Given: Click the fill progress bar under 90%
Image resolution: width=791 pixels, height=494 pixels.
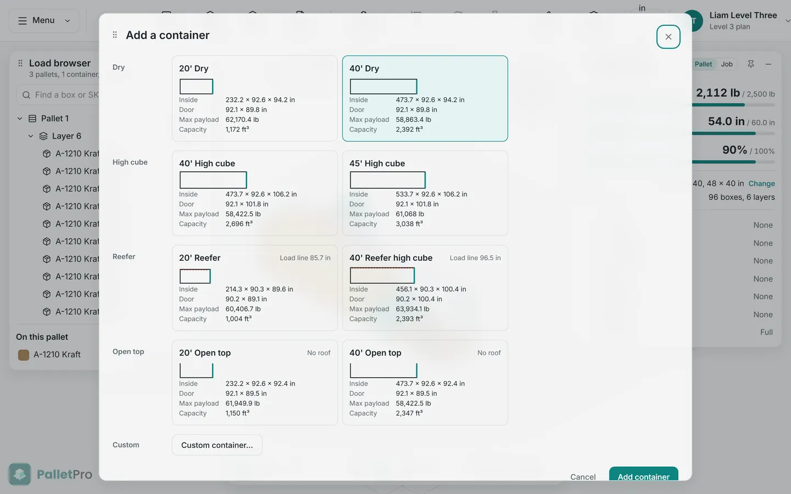Looking at the screenshot, I should point(733,162).
